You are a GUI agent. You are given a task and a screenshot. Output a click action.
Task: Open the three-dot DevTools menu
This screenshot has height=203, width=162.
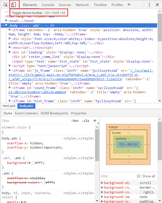pyautogui.click(x=149, y=5)
